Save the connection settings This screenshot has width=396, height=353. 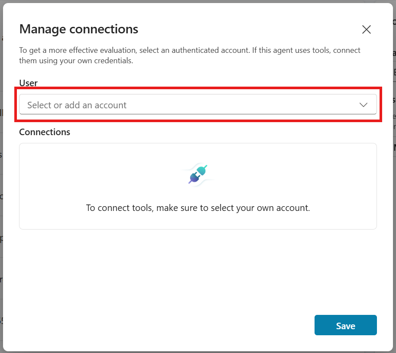345,325
